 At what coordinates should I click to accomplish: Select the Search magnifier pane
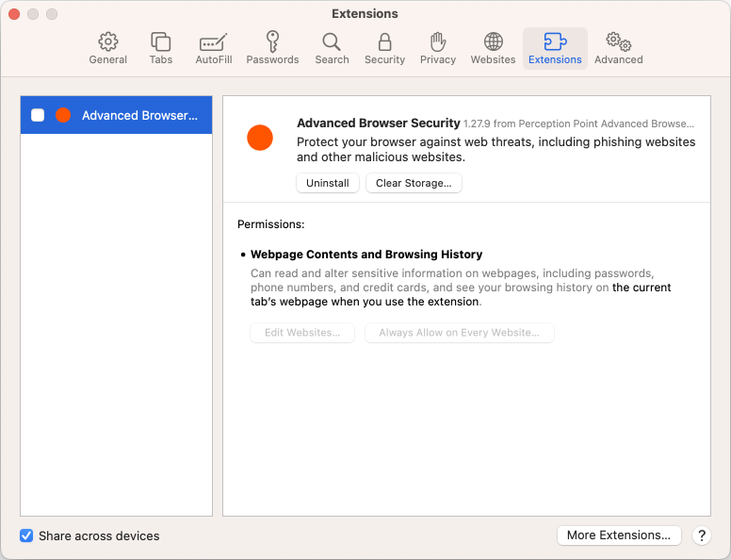(332, 48)
